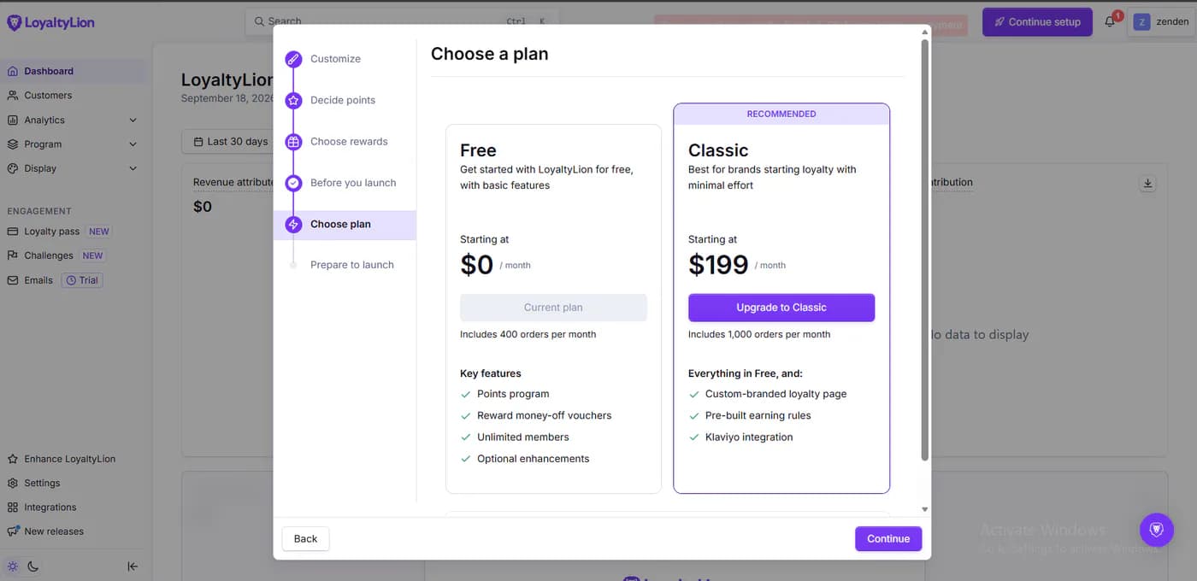Viewport: 1197px width, 581px height.
Task: Click the New releases megaphone icon
Action: (x=13, y=531)
